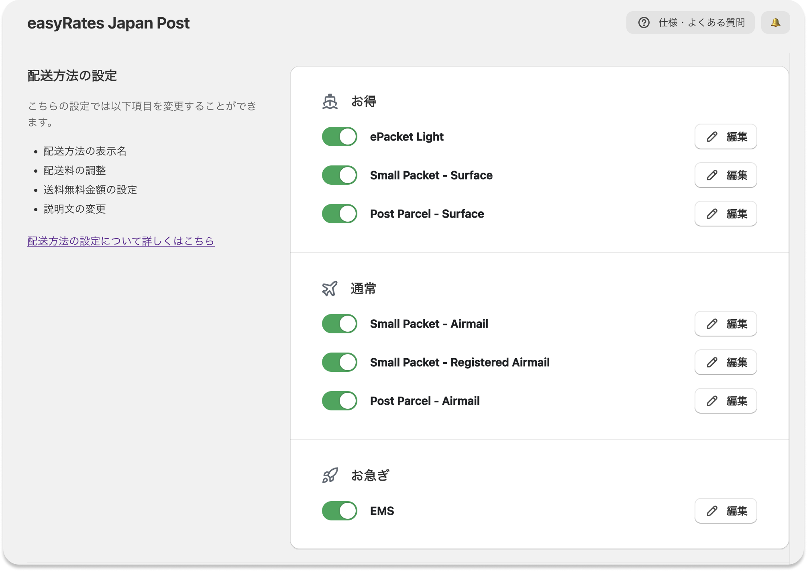The width and height of the screenshot is (807, 571).
Task: Disable Small Packet - Registered Airmail toggle
Action: pos(340,363)
